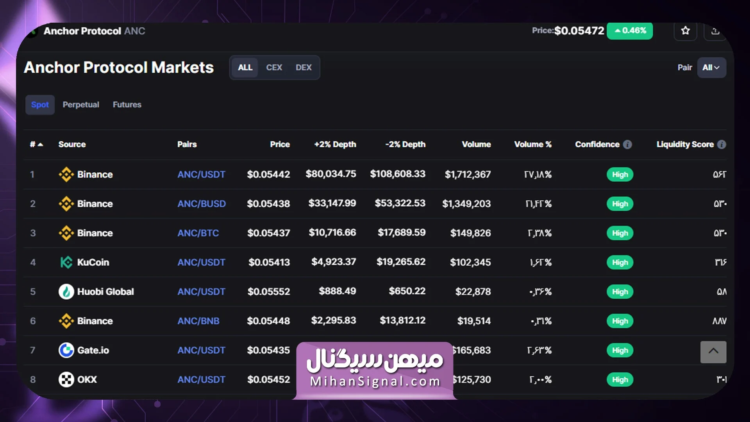Click the volume $22,878 for Huobi Global
This screenshot has width=750, height=422.
pyautogui.click(x=473, y=292)
